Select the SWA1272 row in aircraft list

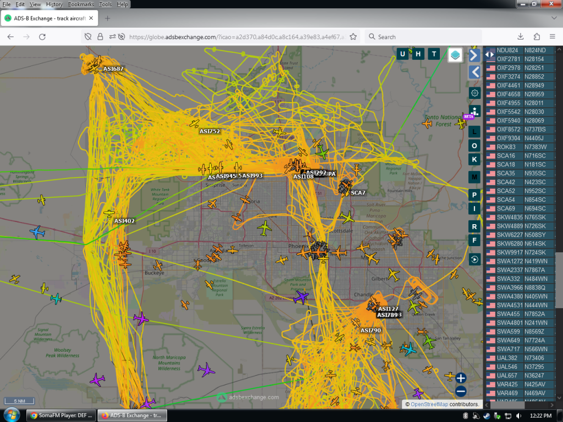click(x=520, y=261)
